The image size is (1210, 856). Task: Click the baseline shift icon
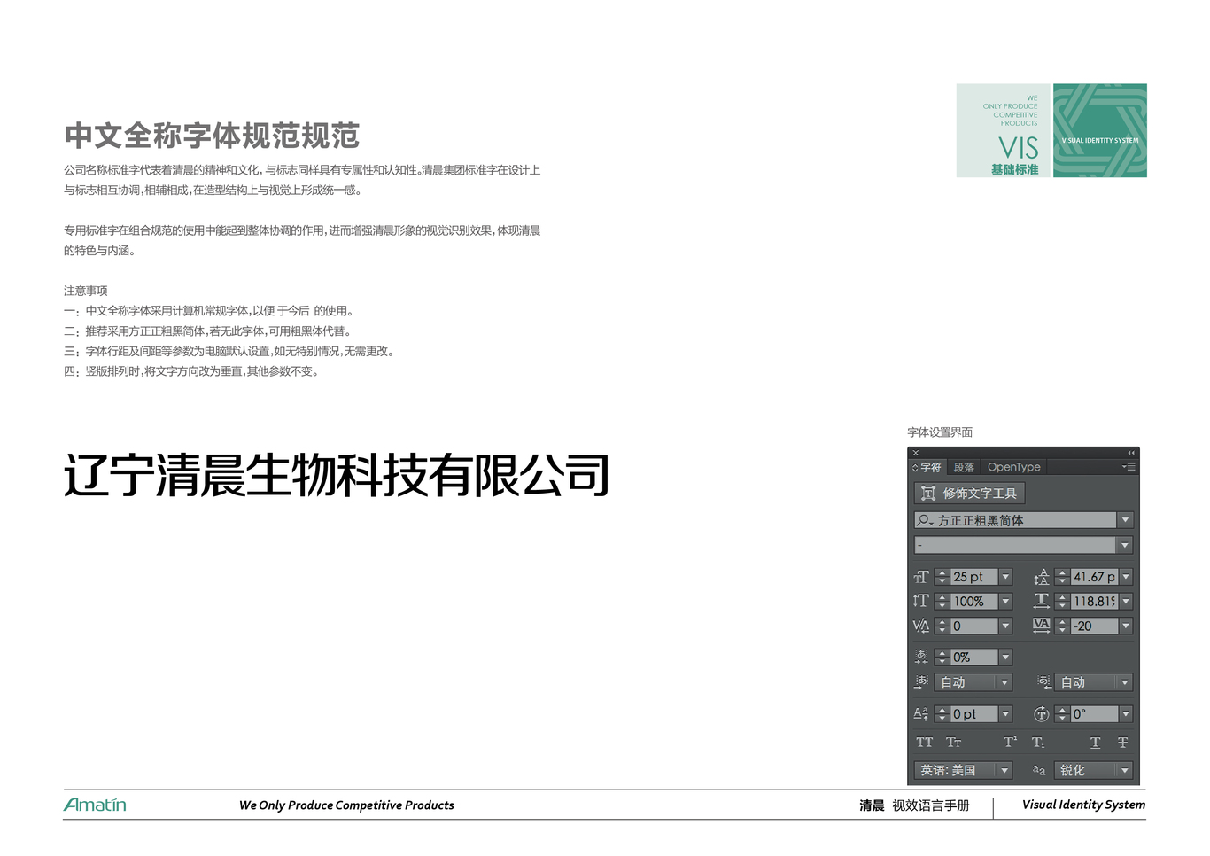pos(921,713)
